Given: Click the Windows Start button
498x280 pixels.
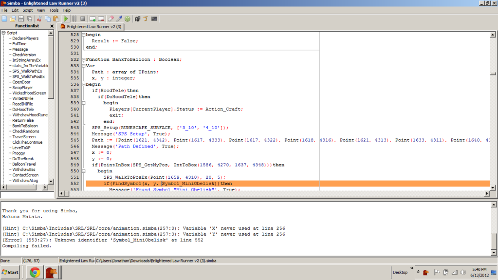Looking at the screenshot, I should 11,272.
